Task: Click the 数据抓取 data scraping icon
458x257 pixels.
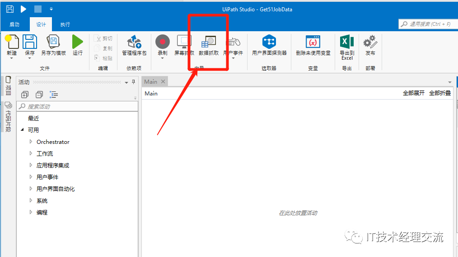Action: 209,42
